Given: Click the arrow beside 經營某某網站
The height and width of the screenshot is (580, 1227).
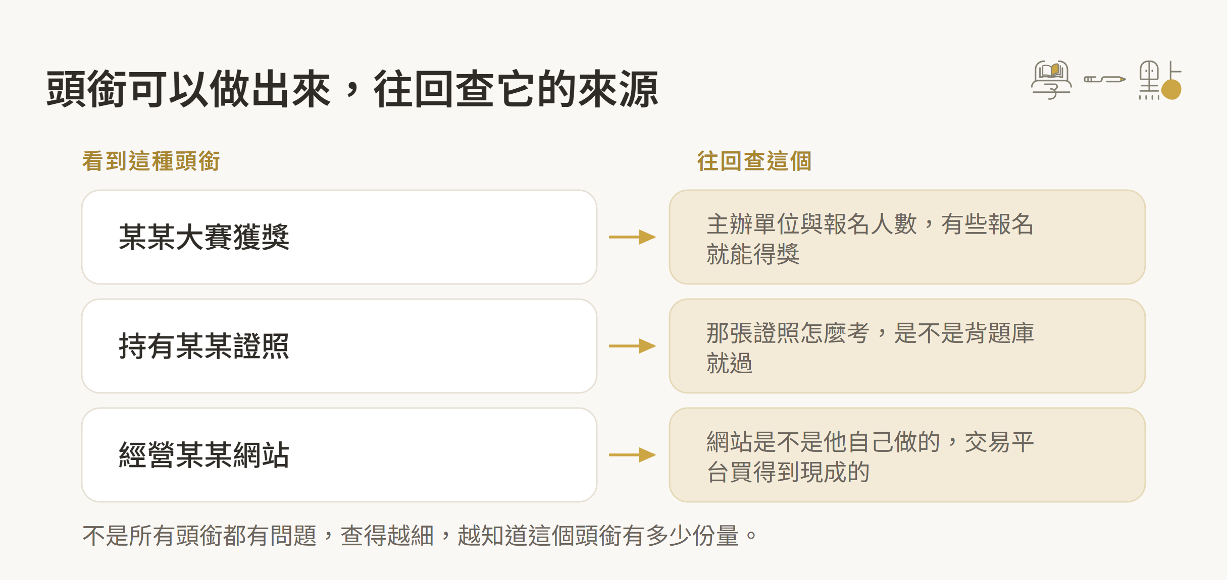Looking at the screenshot, I should pyautogui.click(x=632, y=455).
